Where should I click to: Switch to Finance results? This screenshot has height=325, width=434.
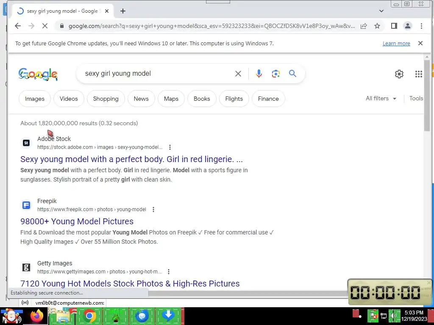click(268, 99)
